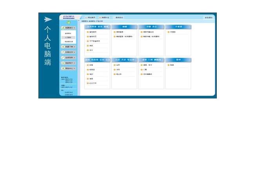
Task: Click the 我的账户 sidebar icon
Action: click(63, 63)
